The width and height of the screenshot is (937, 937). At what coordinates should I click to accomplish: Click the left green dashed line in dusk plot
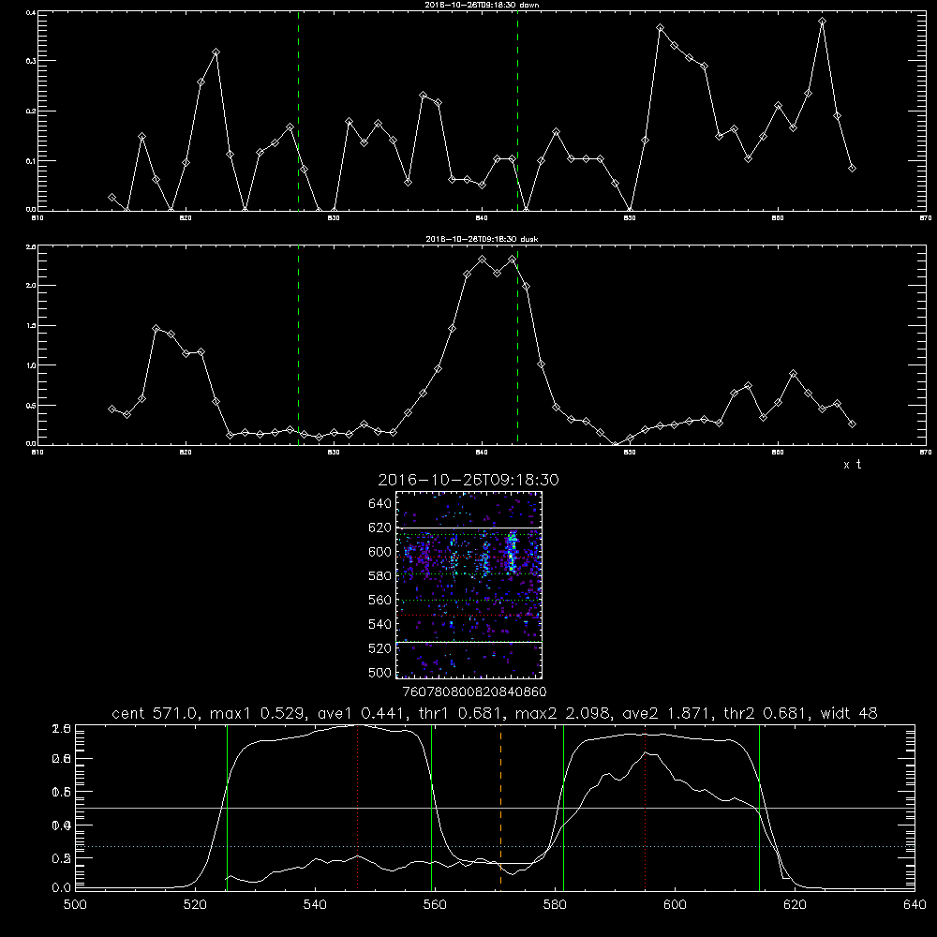tap(298, 345)
